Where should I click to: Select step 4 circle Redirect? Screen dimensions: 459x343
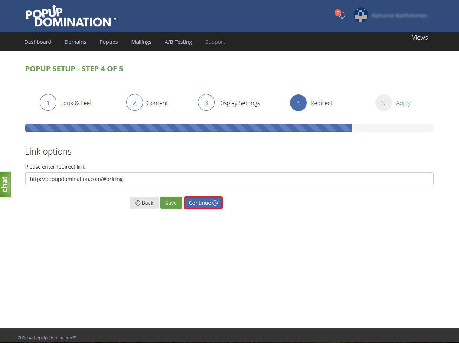pos(298,103)
